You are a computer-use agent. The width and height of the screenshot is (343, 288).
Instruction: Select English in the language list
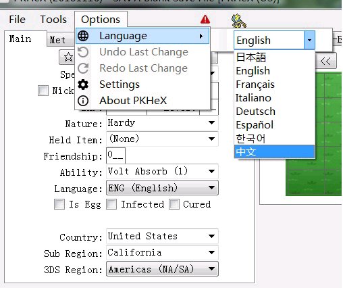[274, 71]
